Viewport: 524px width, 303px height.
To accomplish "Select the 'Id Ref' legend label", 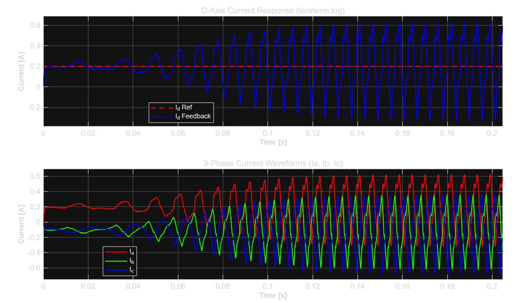I will [x=184, y=108].
